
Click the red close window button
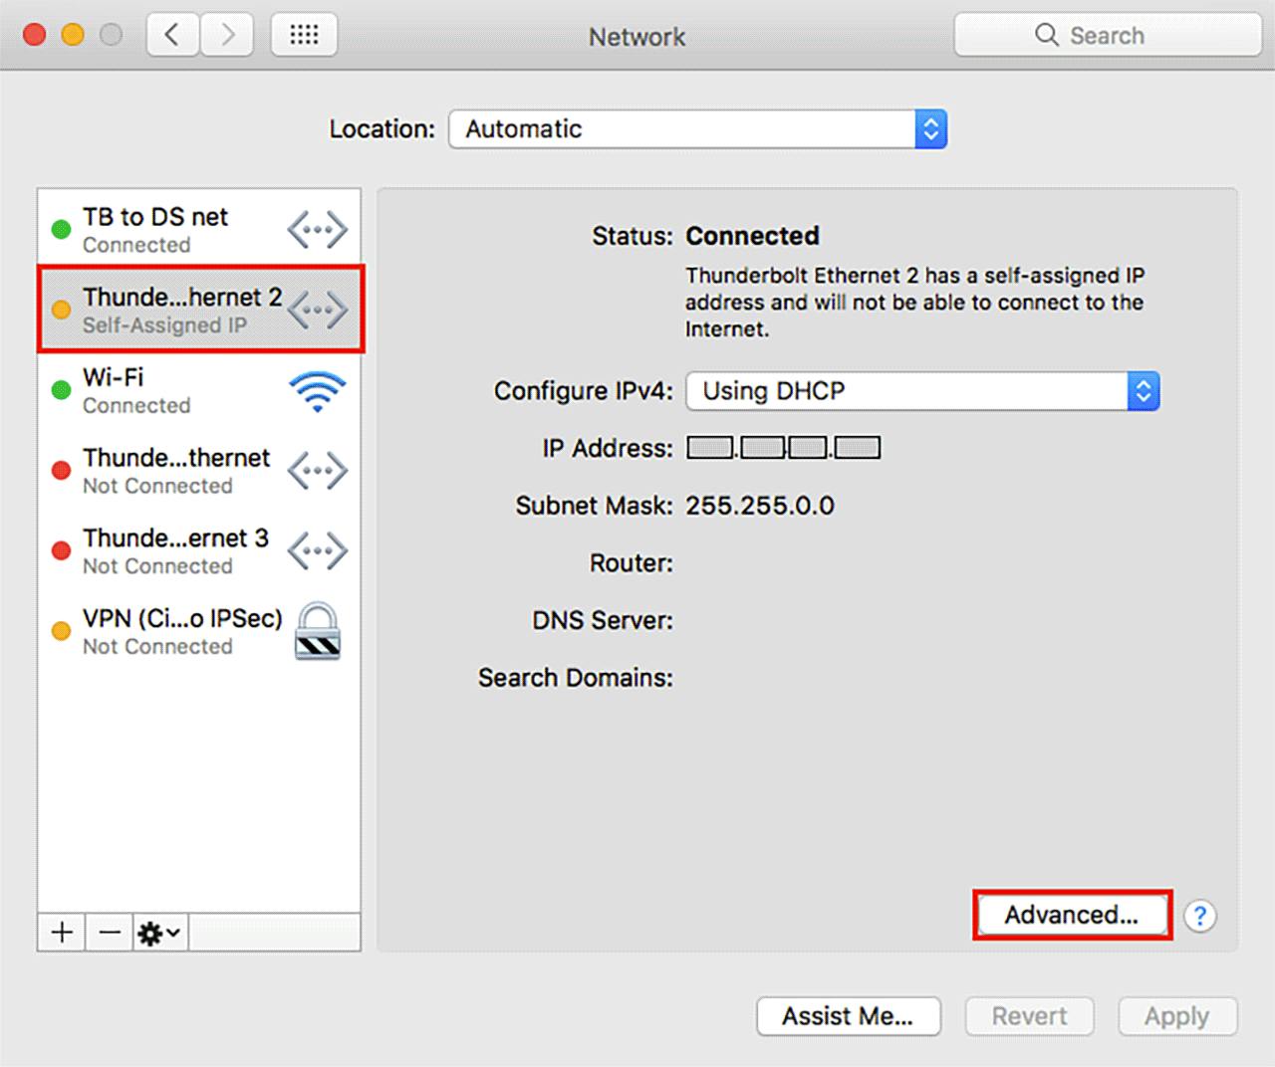click(x=35, y=36)
